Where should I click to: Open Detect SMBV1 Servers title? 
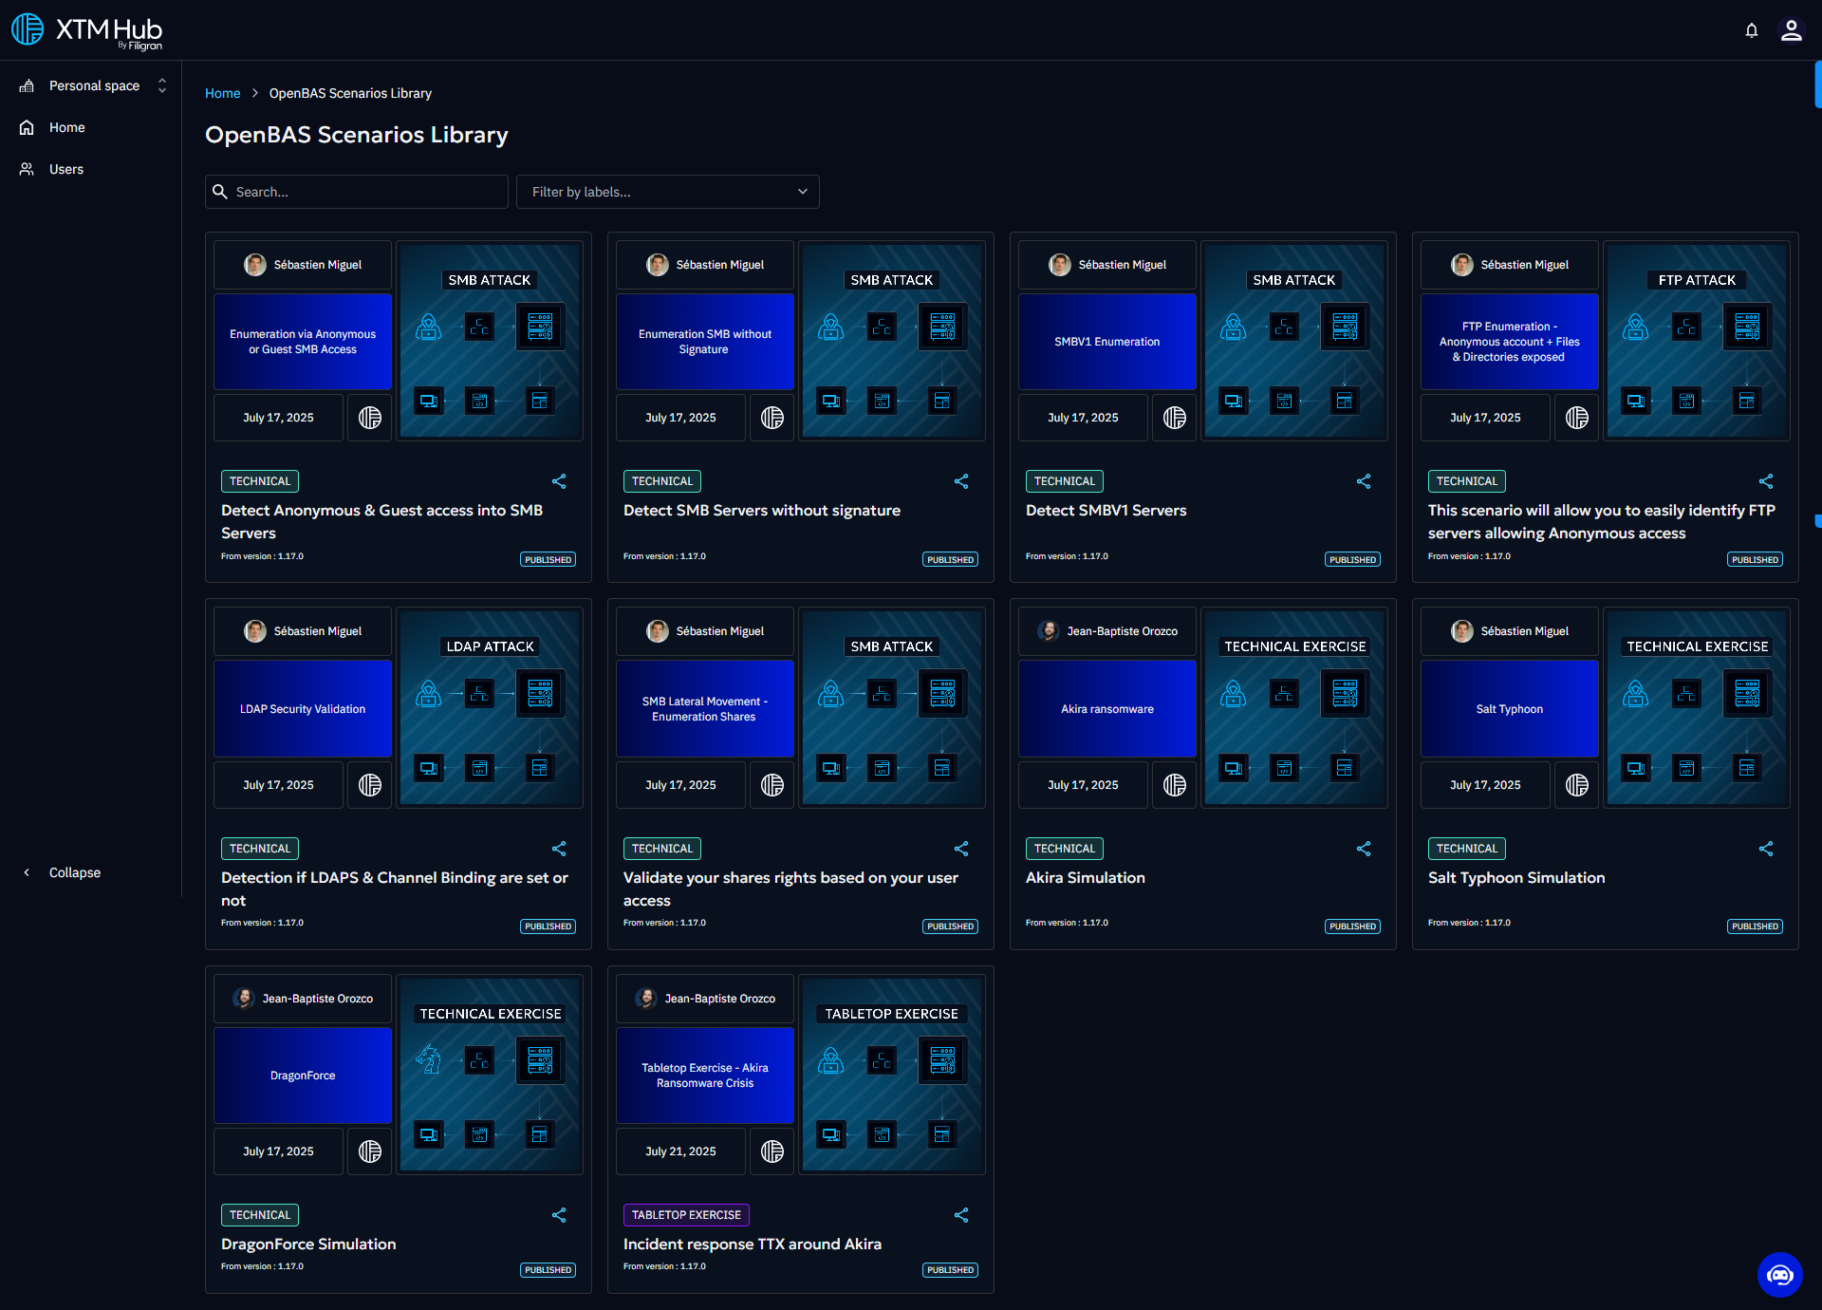pos(1106,510)
